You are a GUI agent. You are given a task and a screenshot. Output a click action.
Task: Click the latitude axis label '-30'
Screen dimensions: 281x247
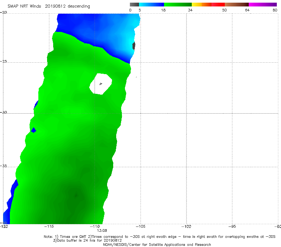(x=3, y=112)
